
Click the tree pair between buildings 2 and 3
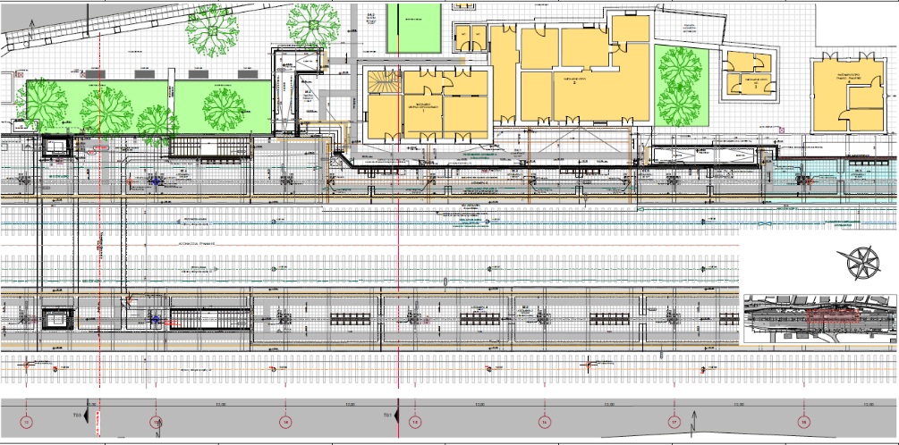point(679,85)
